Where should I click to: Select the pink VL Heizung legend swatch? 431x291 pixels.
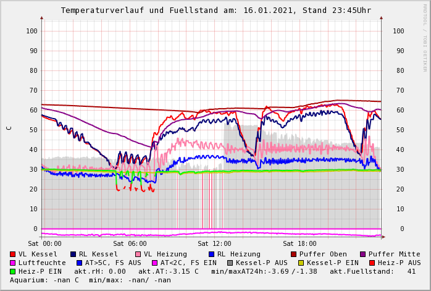pyautogui.click(x=138, y=254)
